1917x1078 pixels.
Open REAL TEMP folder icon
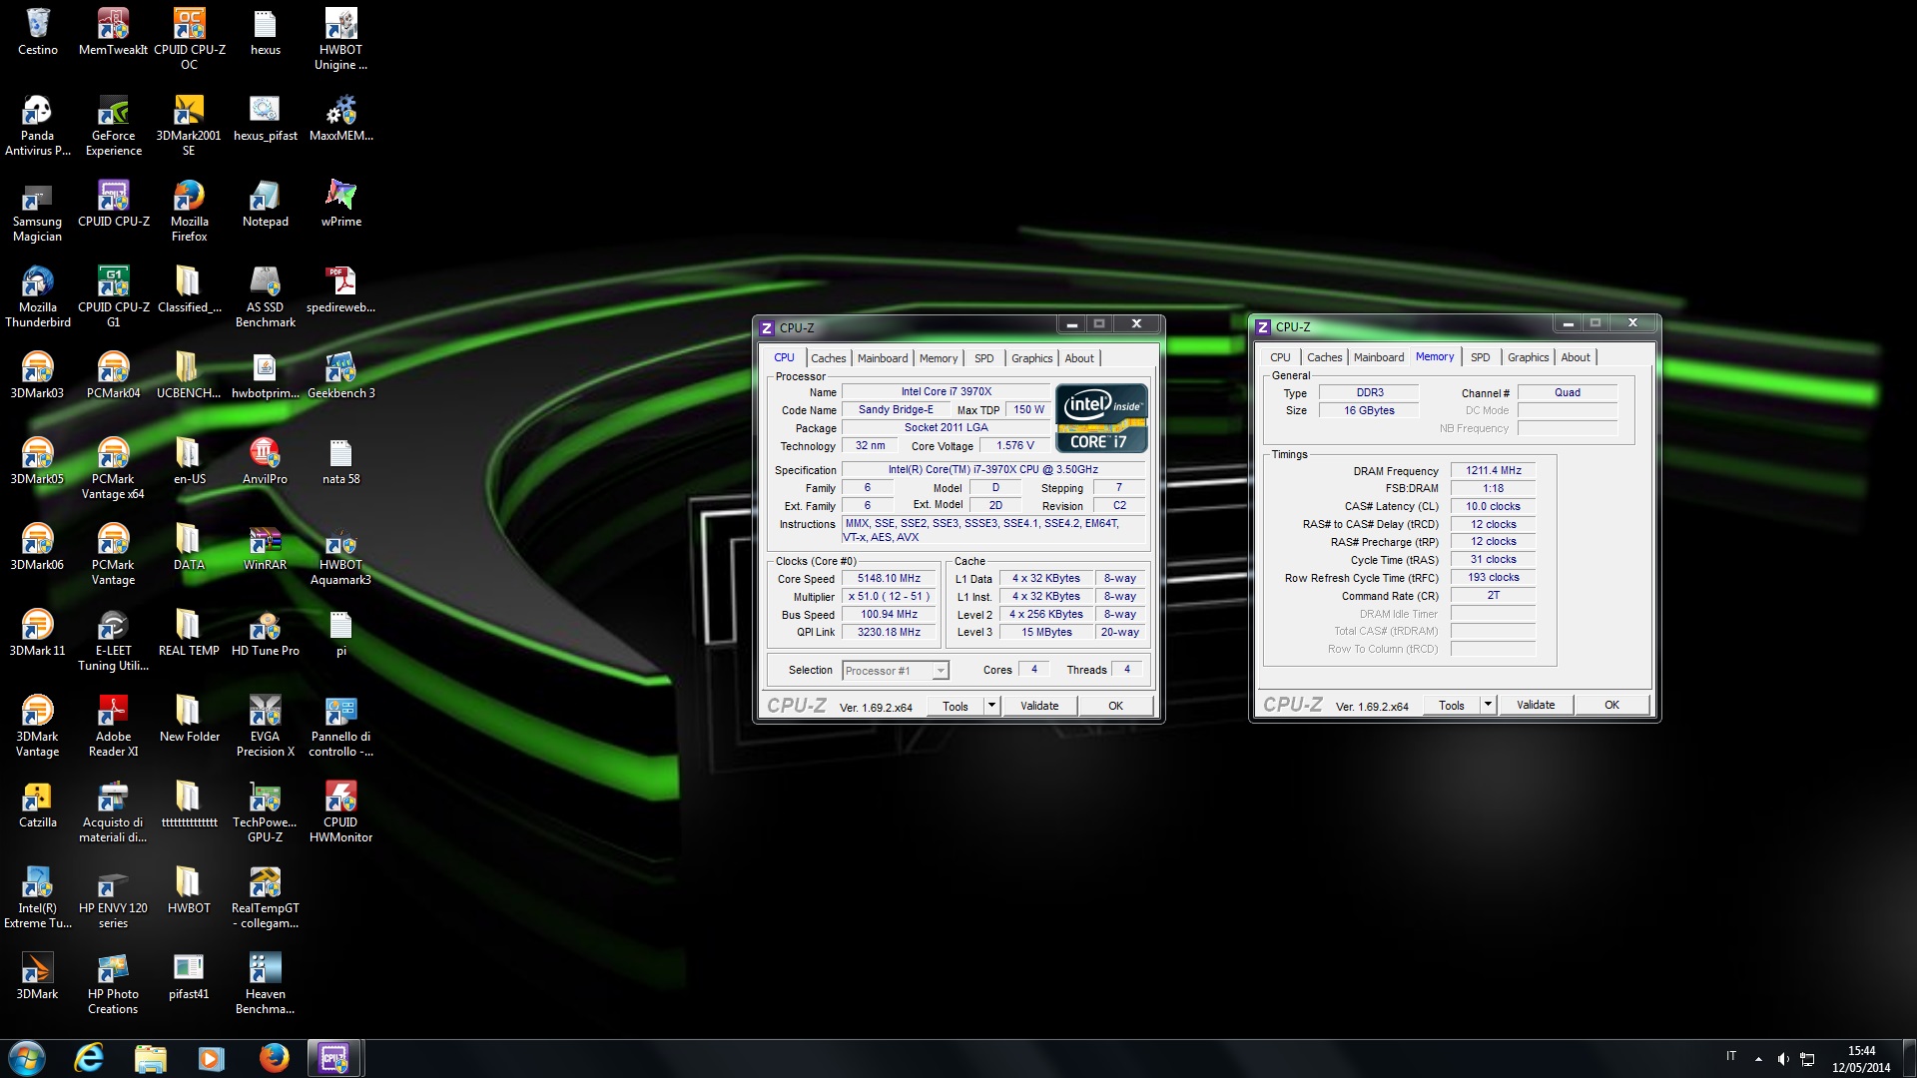click(189, 633)
